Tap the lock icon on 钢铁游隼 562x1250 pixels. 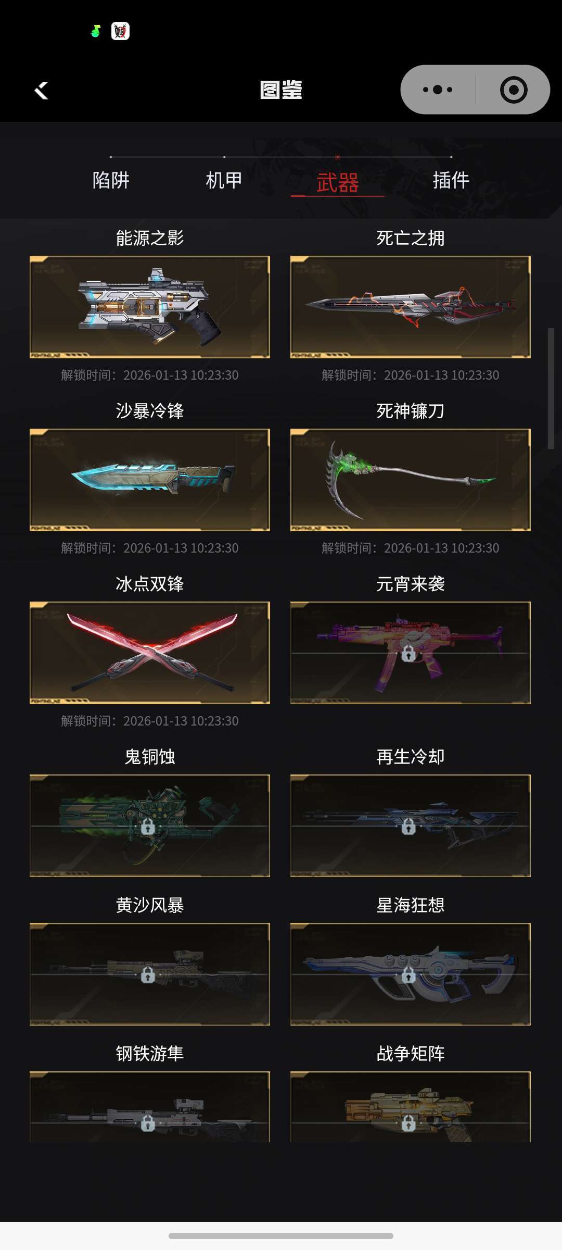pyautogui.click(x=148, y=1123)
